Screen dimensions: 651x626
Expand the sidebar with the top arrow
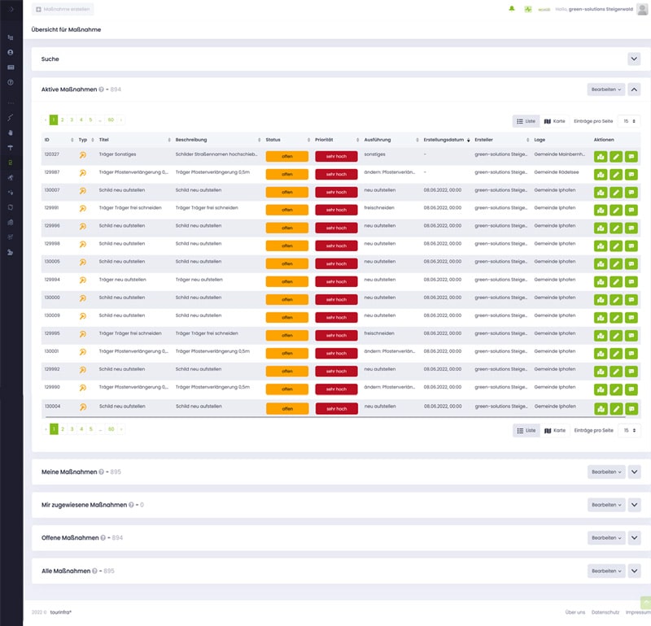click(x=11, y=9)
